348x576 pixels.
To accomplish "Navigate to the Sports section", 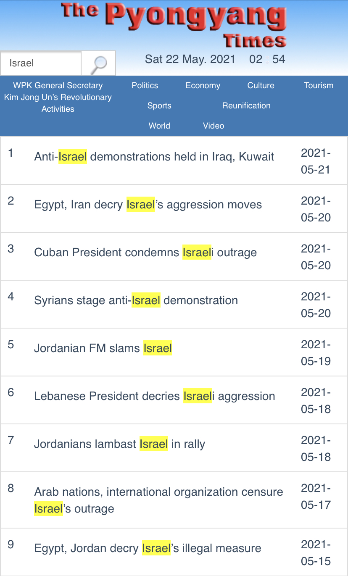I will pos(159,105).
